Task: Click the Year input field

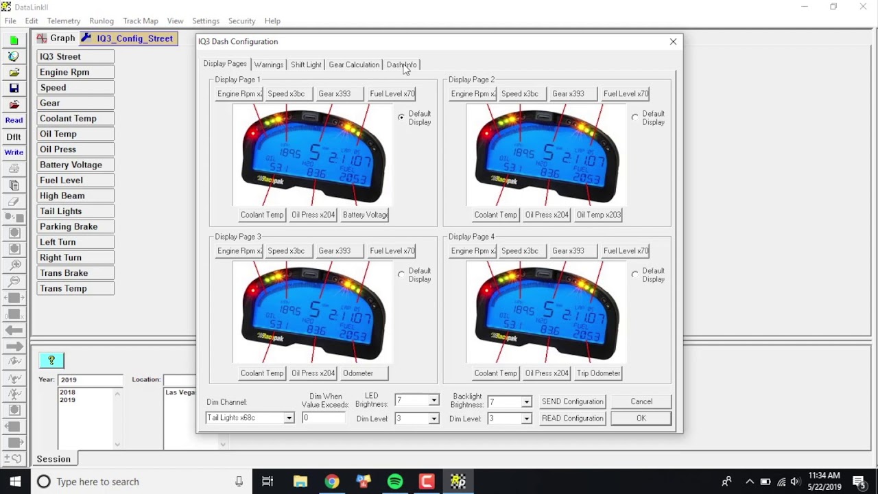Action: pos(91,379)
